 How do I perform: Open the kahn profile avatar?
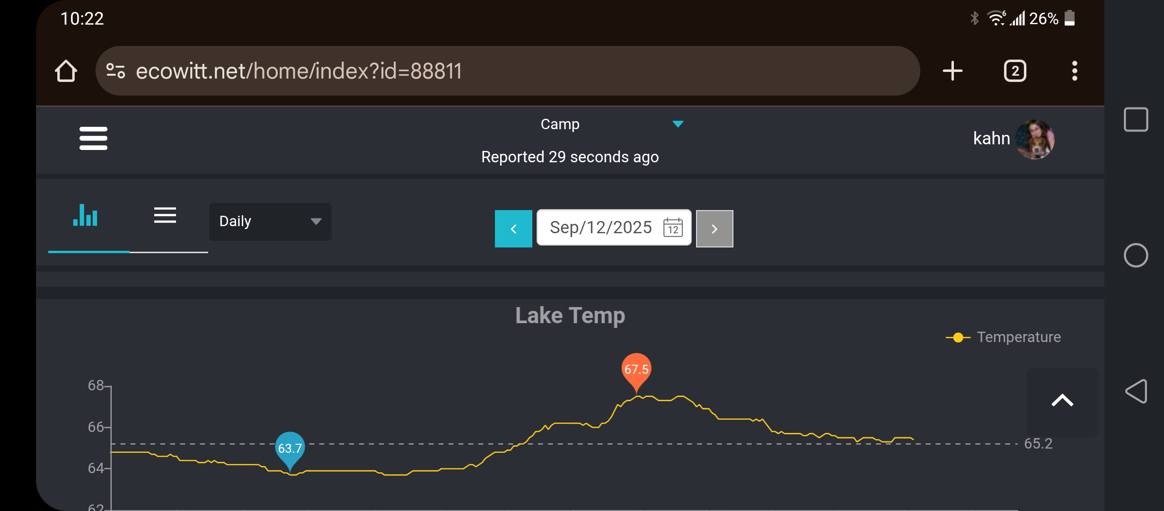tap(1035, 139)
